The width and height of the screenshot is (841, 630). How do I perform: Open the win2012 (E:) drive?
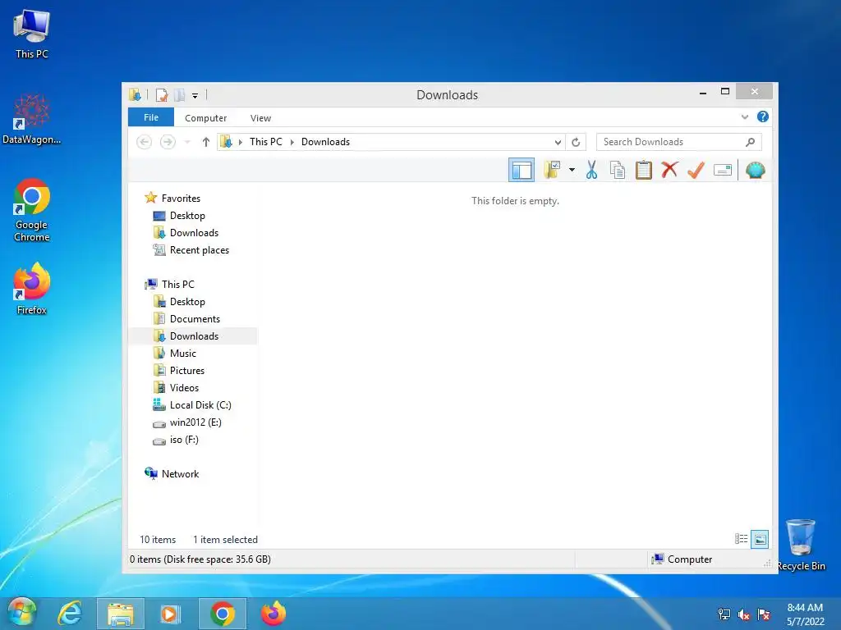tap(195, 422)
